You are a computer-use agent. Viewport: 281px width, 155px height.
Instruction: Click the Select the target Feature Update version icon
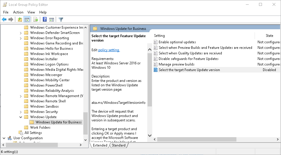155,70
